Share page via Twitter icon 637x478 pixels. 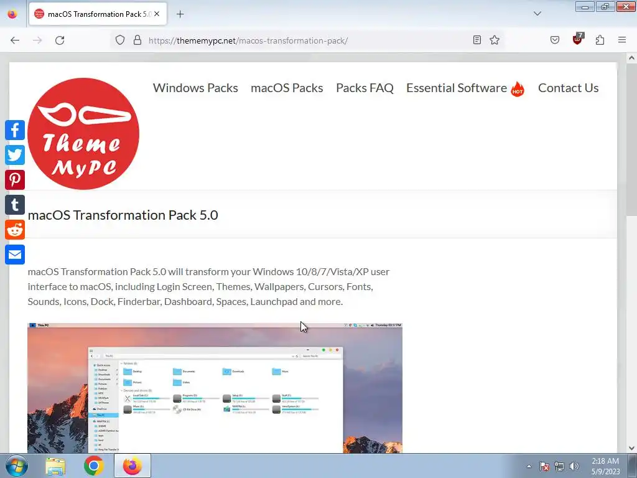click(x=15, y=155)
